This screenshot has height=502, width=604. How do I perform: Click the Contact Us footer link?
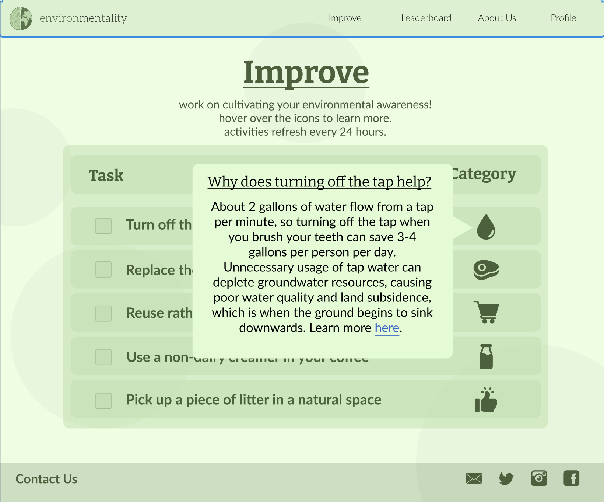click(46, 479)
